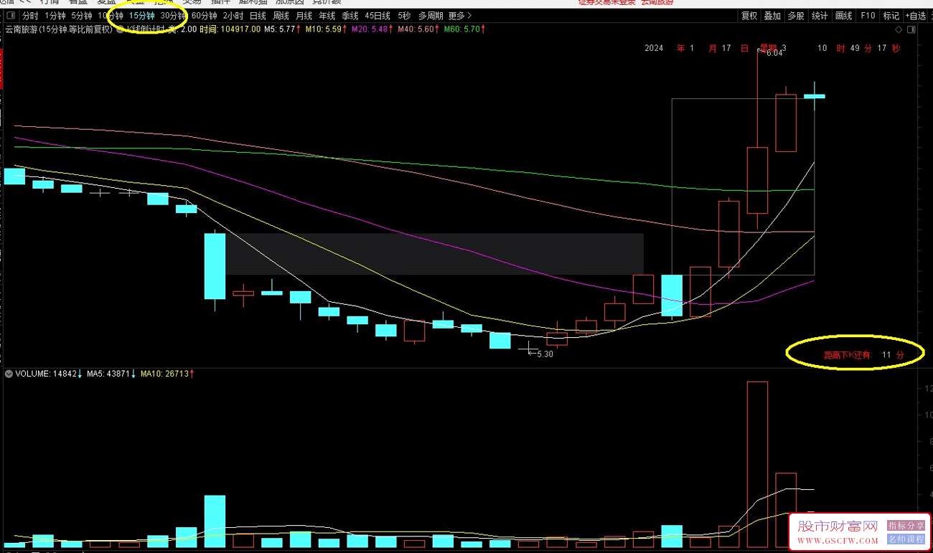This screenshot has width=933, height=553.
Task: Select the 2小时 period tab
Action: (x=233, y=16)
